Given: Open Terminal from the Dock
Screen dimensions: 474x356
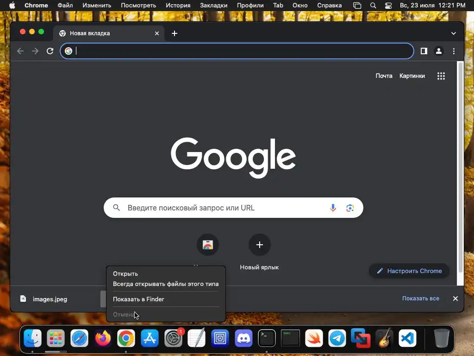Looking at the screenshot, I should 267,338.
